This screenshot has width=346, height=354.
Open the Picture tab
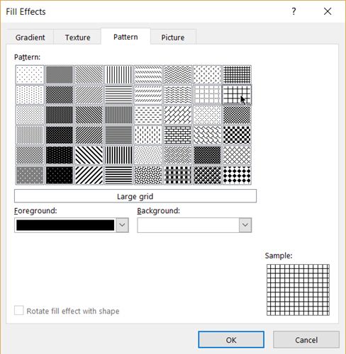pos(173,38)
